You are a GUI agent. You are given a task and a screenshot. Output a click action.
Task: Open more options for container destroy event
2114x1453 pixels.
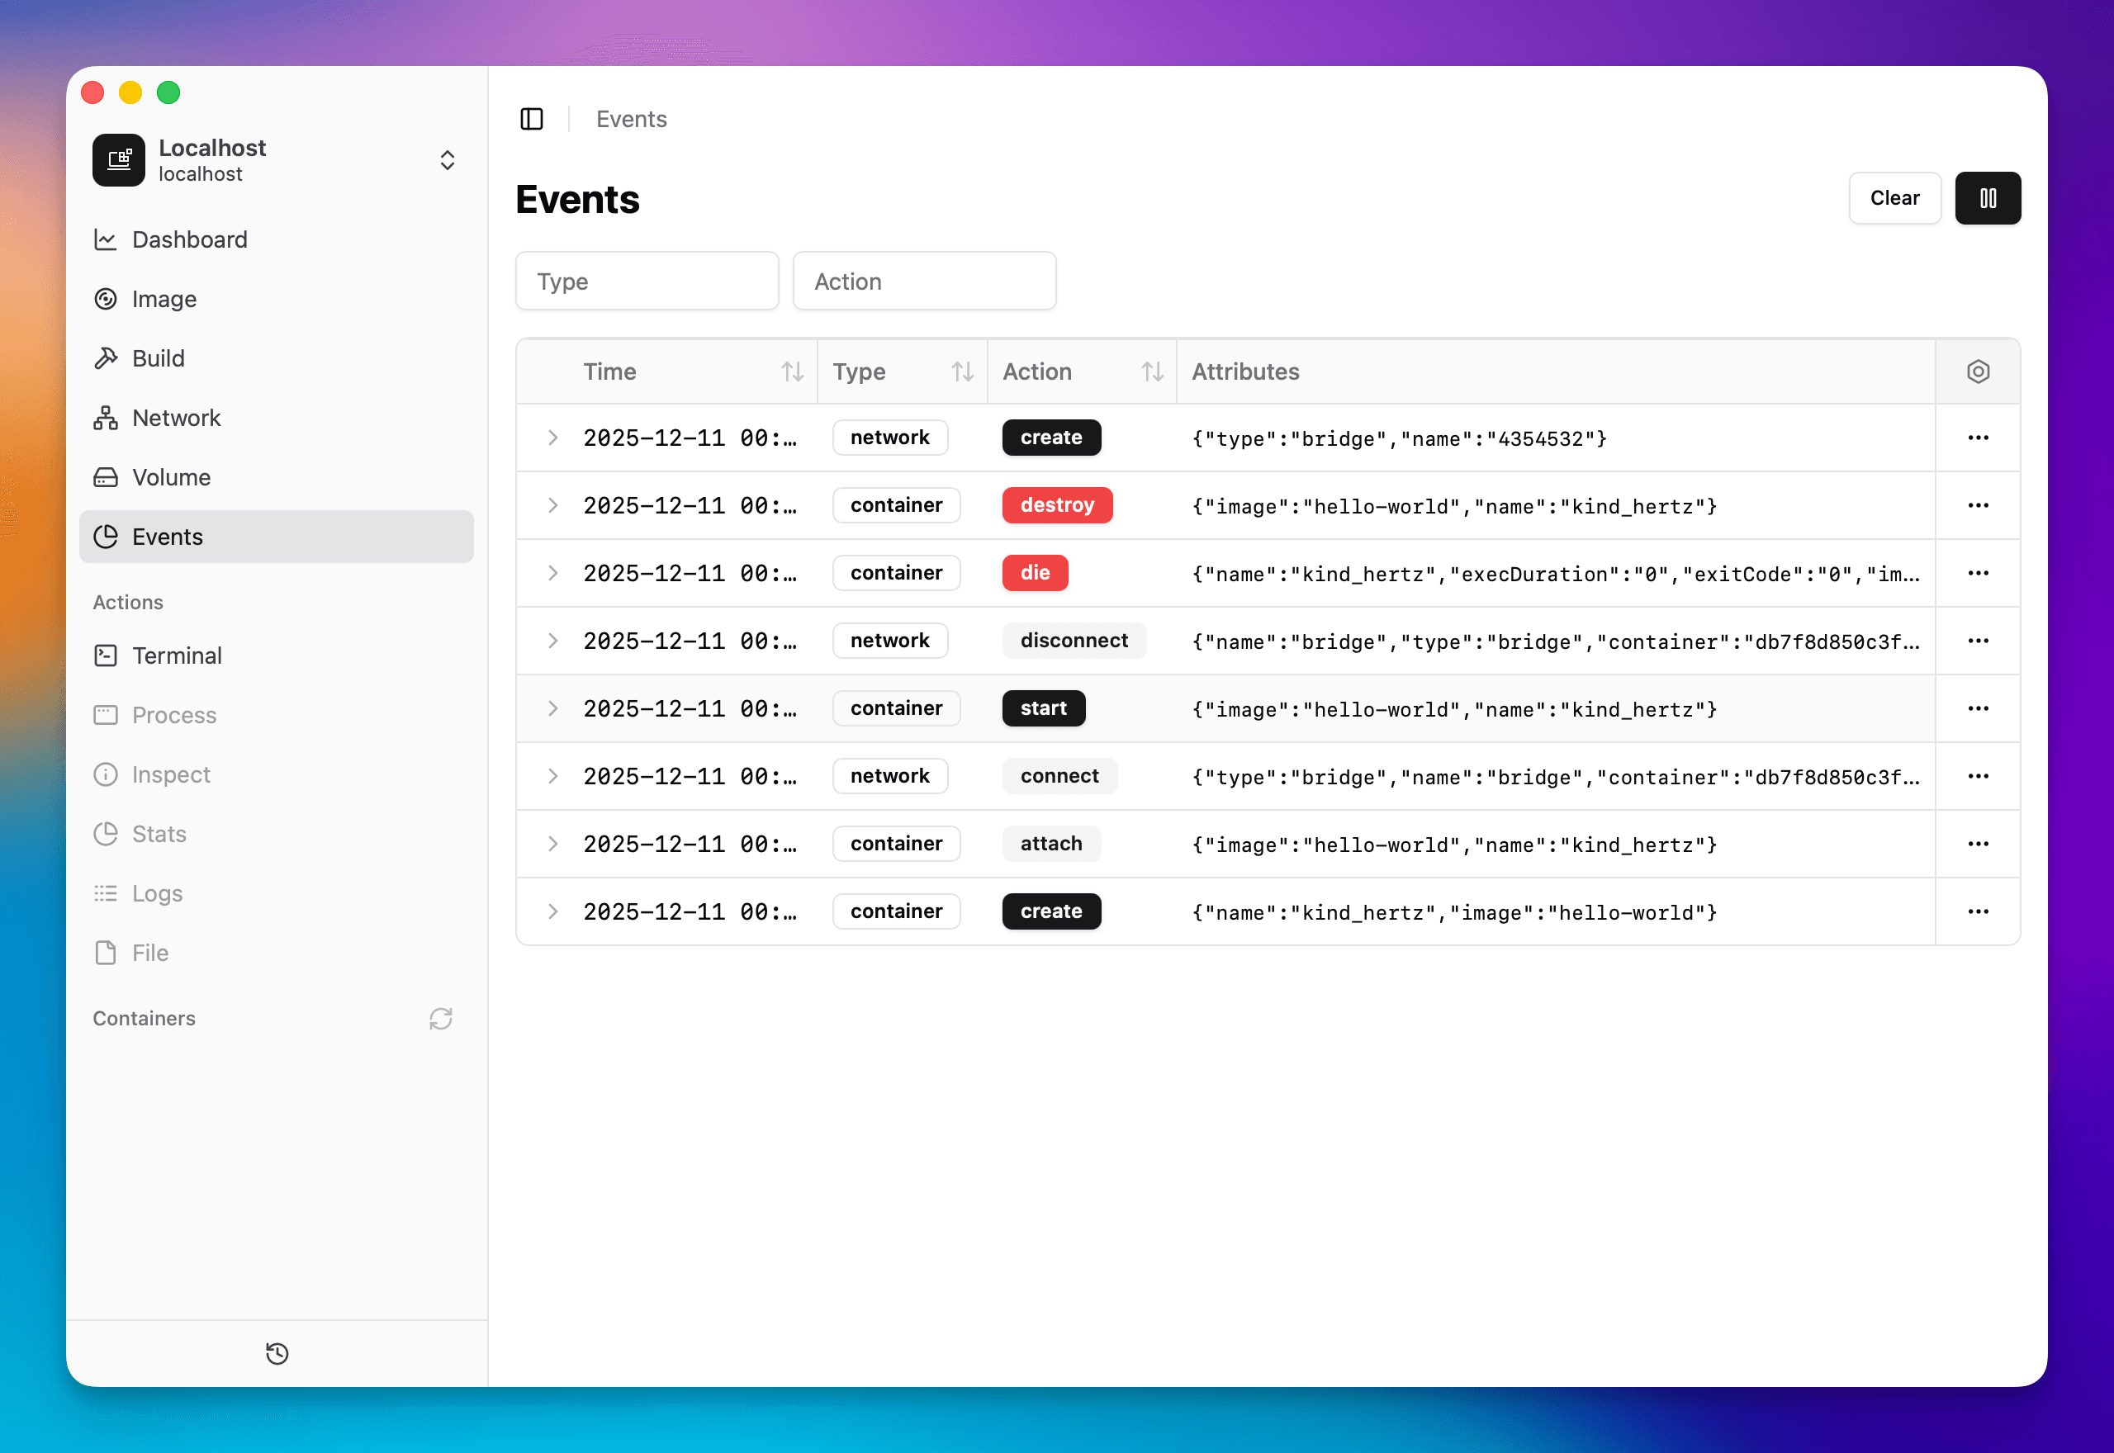1978,505
